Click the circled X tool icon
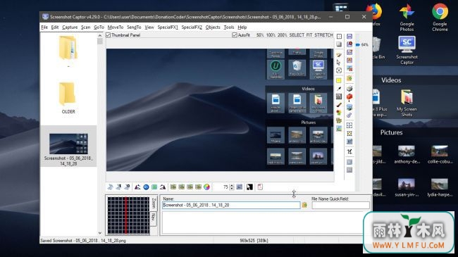Screen dimensions: 458x257 click(x=339, y=70)
